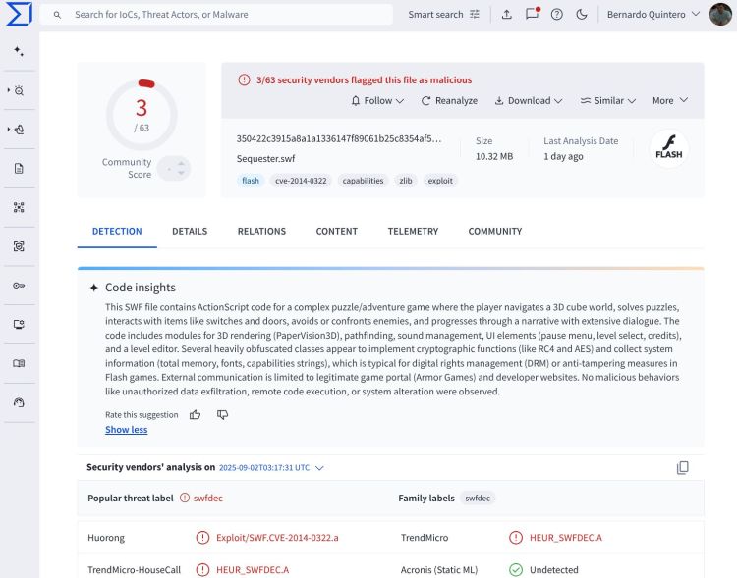Click the sparkle icon in left sidebar
This screenshot has height=578, width=737.
pyautogui.click(x=19, y=51)
